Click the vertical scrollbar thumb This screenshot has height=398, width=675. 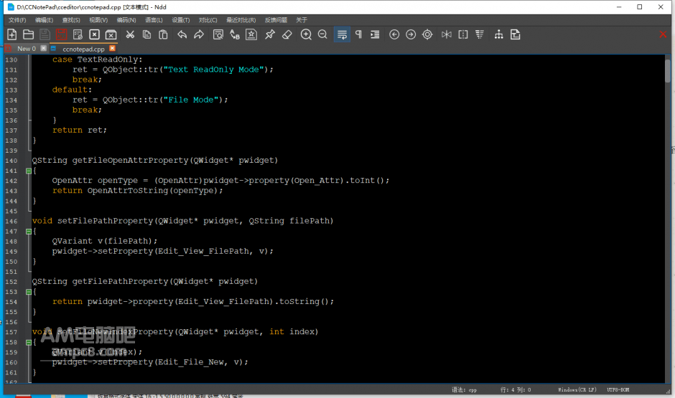click(668, 71)
